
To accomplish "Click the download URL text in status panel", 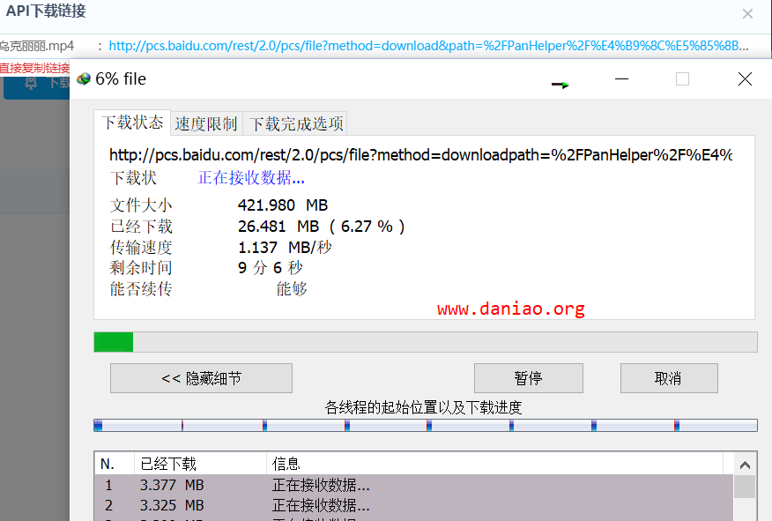I will [421, 155].
